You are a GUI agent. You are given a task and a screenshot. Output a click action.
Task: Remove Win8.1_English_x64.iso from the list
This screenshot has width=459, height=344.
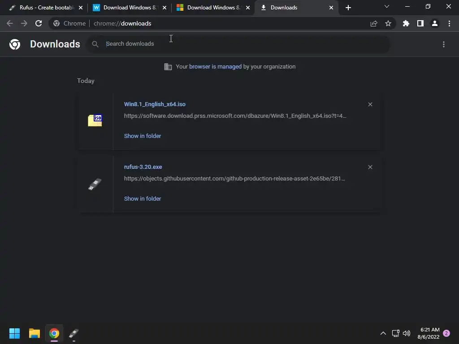click(370, 104)
